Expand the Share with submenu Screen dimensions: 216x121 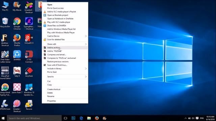tap(65, 44)
